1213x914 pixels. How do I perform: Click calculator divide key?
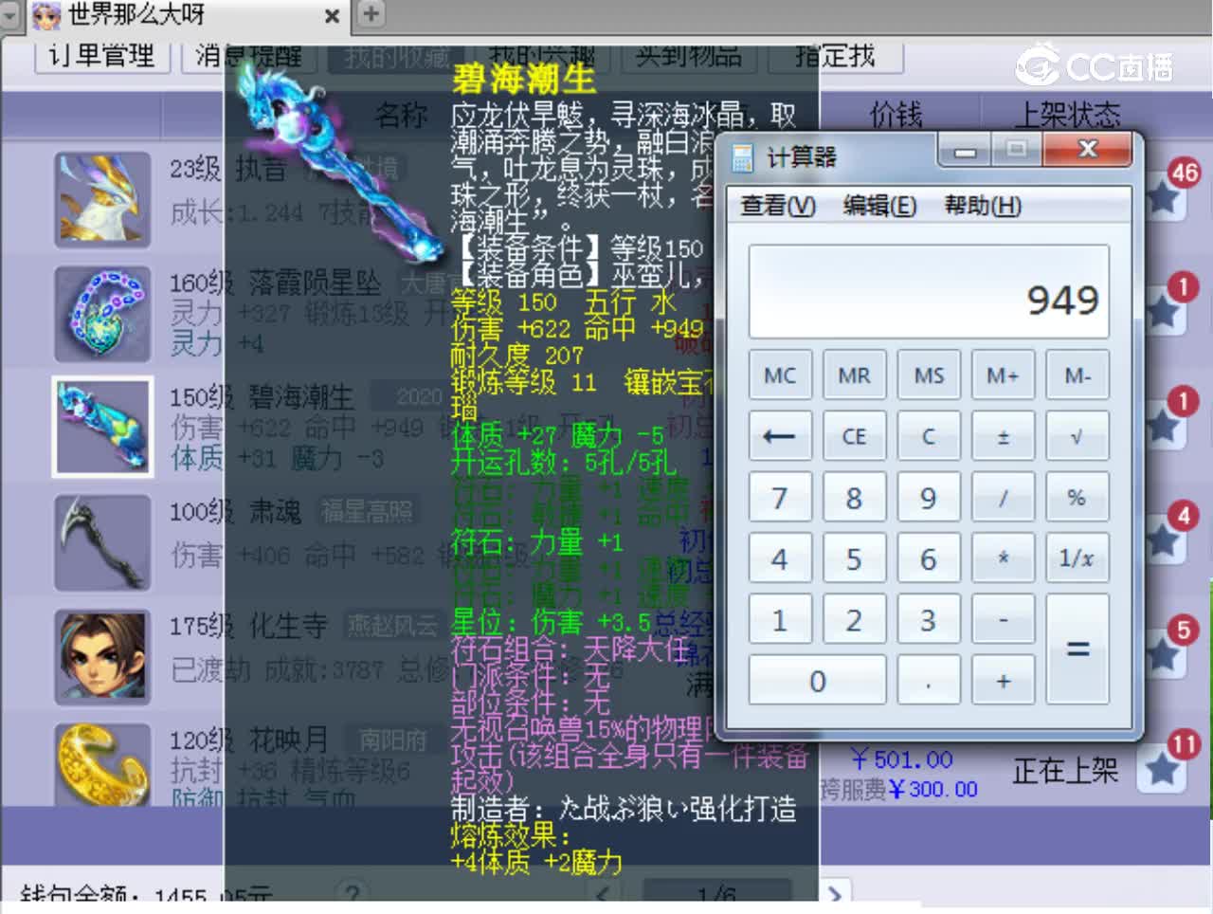click(x=1003, y=498)
